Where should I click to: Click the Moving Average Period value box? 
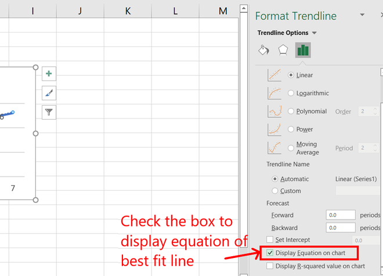tap(368, 148)
